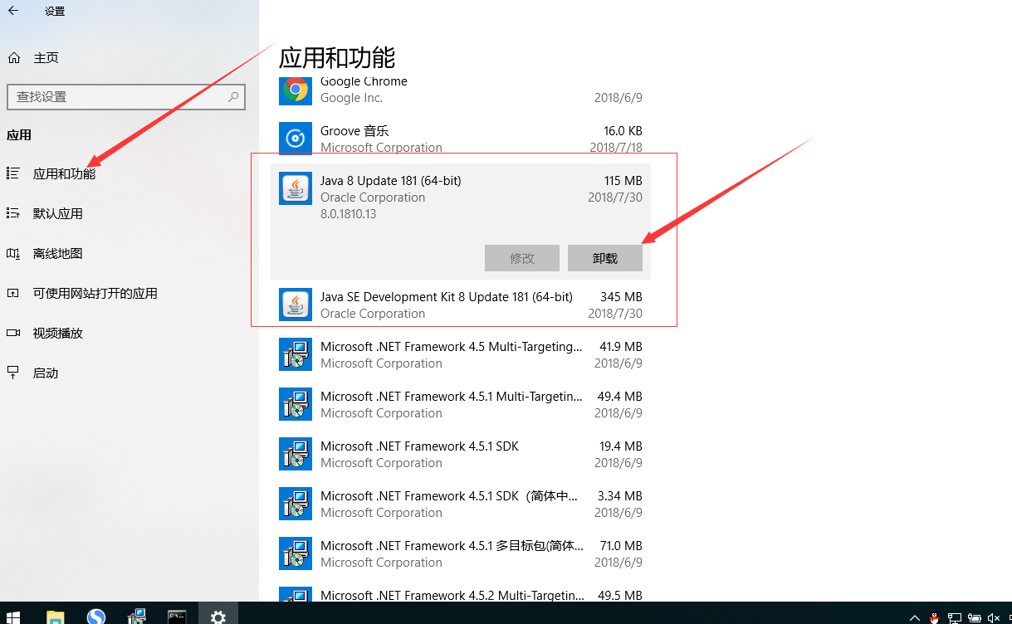Select .NET Framework 4.5.1 多目标包 entry
The height and width of the screenshot is (624, 1012).
[461, 553]
